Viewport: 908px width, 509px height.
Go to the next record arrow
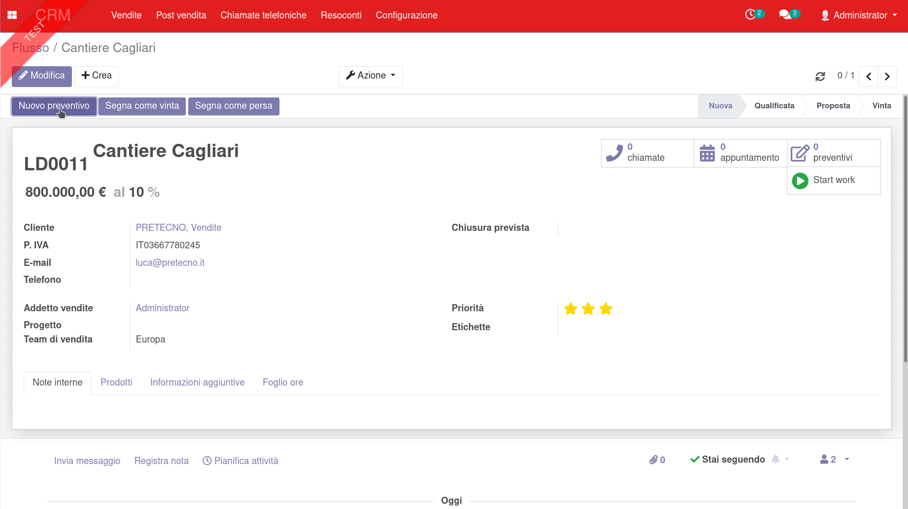click(x=887, y=76)
